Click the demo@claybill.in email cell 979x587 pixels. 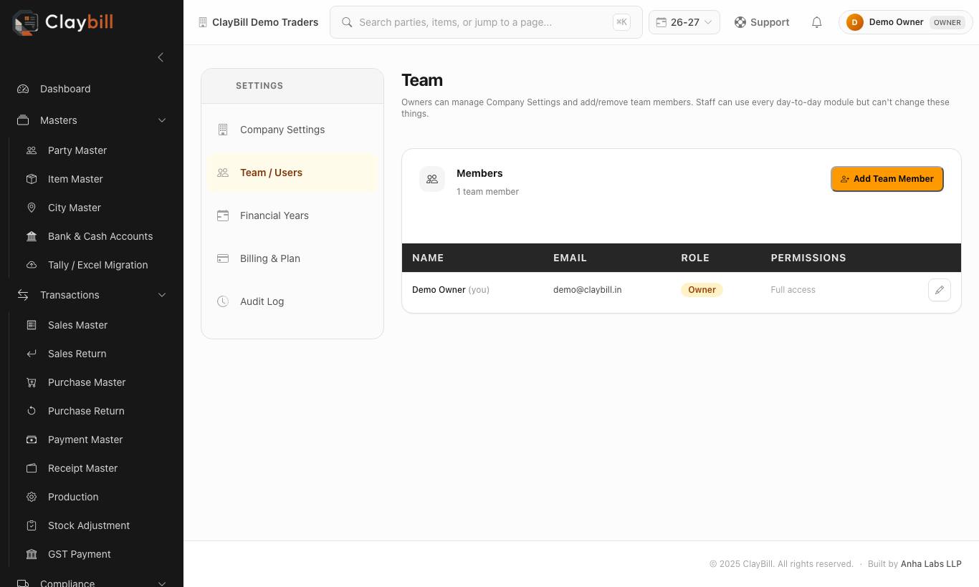(x=588, y=290)
